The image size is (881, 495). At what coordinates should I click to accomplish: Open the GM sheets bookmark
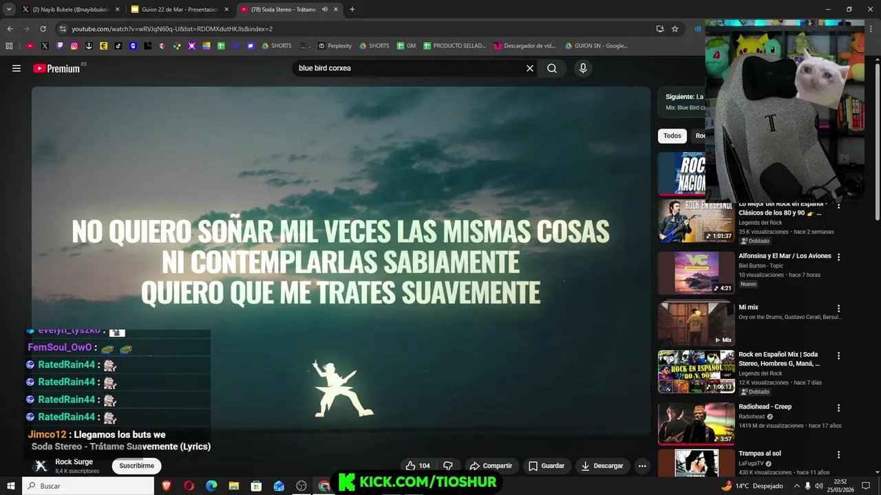click(x=406, y=46)
